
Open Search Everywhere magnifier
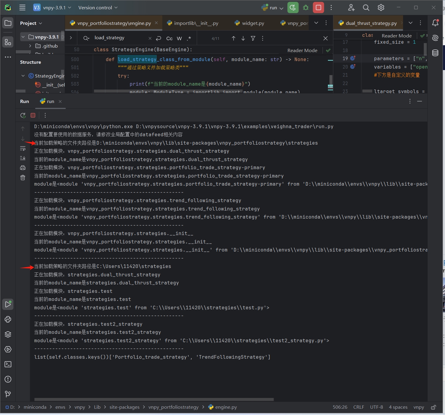(x=366, y=7)
